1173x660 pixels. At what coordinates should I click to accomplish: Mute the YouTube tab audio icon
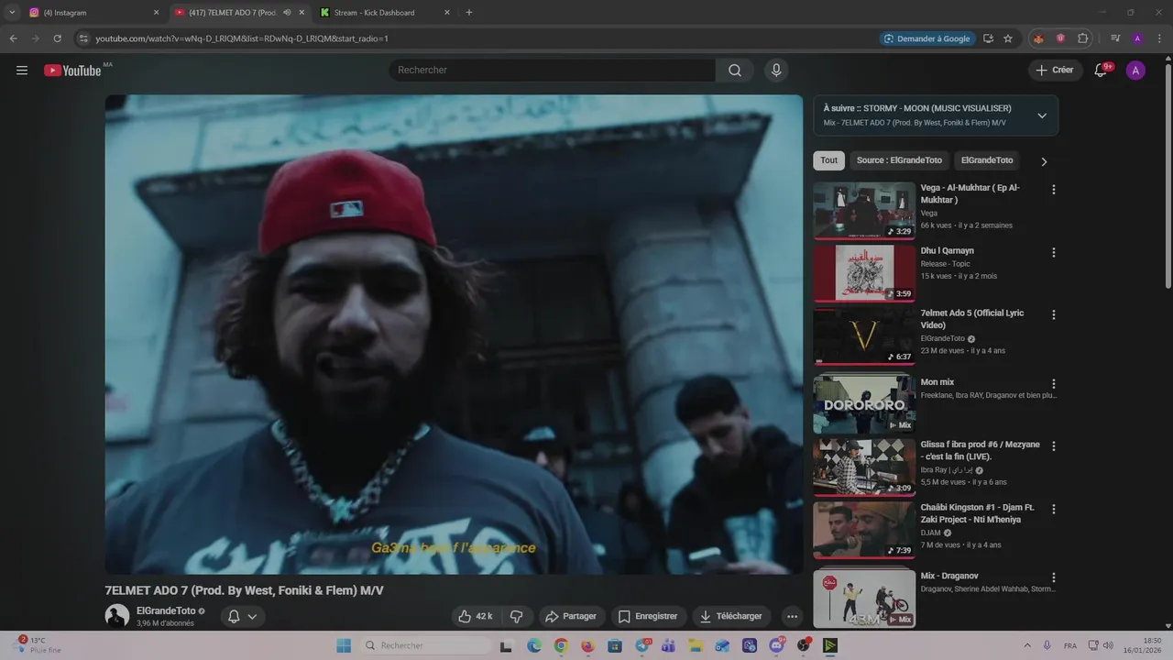click(287, 13)
